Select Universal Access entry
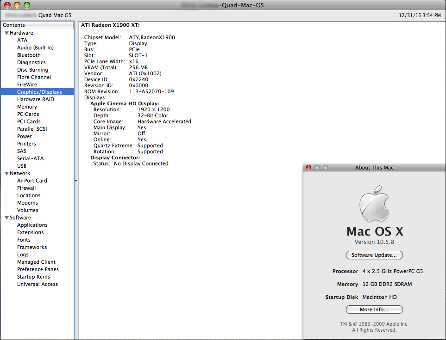The image size is (446, 340). 37,284
